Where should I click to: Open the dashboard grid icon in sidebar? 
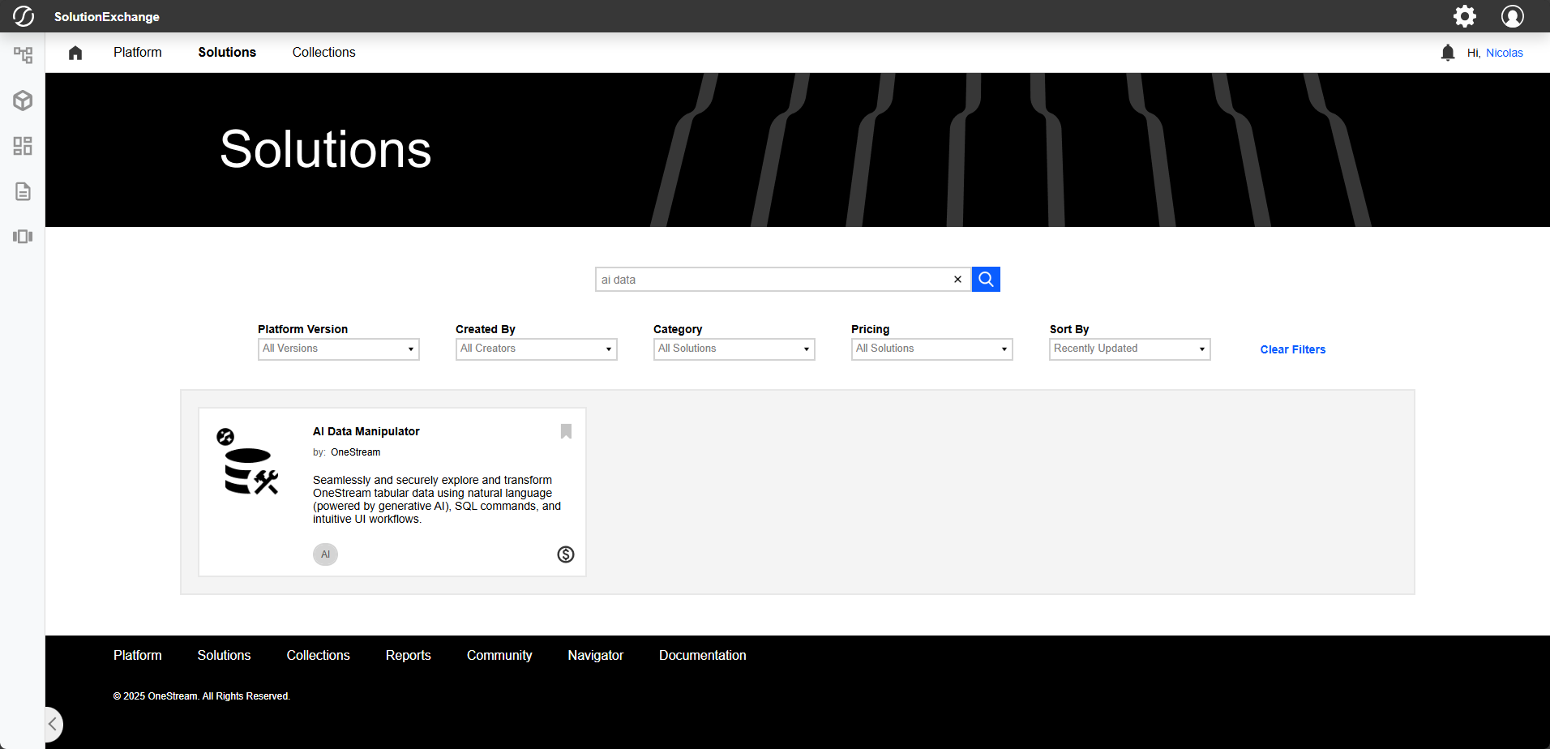click(x=23, y=146)
